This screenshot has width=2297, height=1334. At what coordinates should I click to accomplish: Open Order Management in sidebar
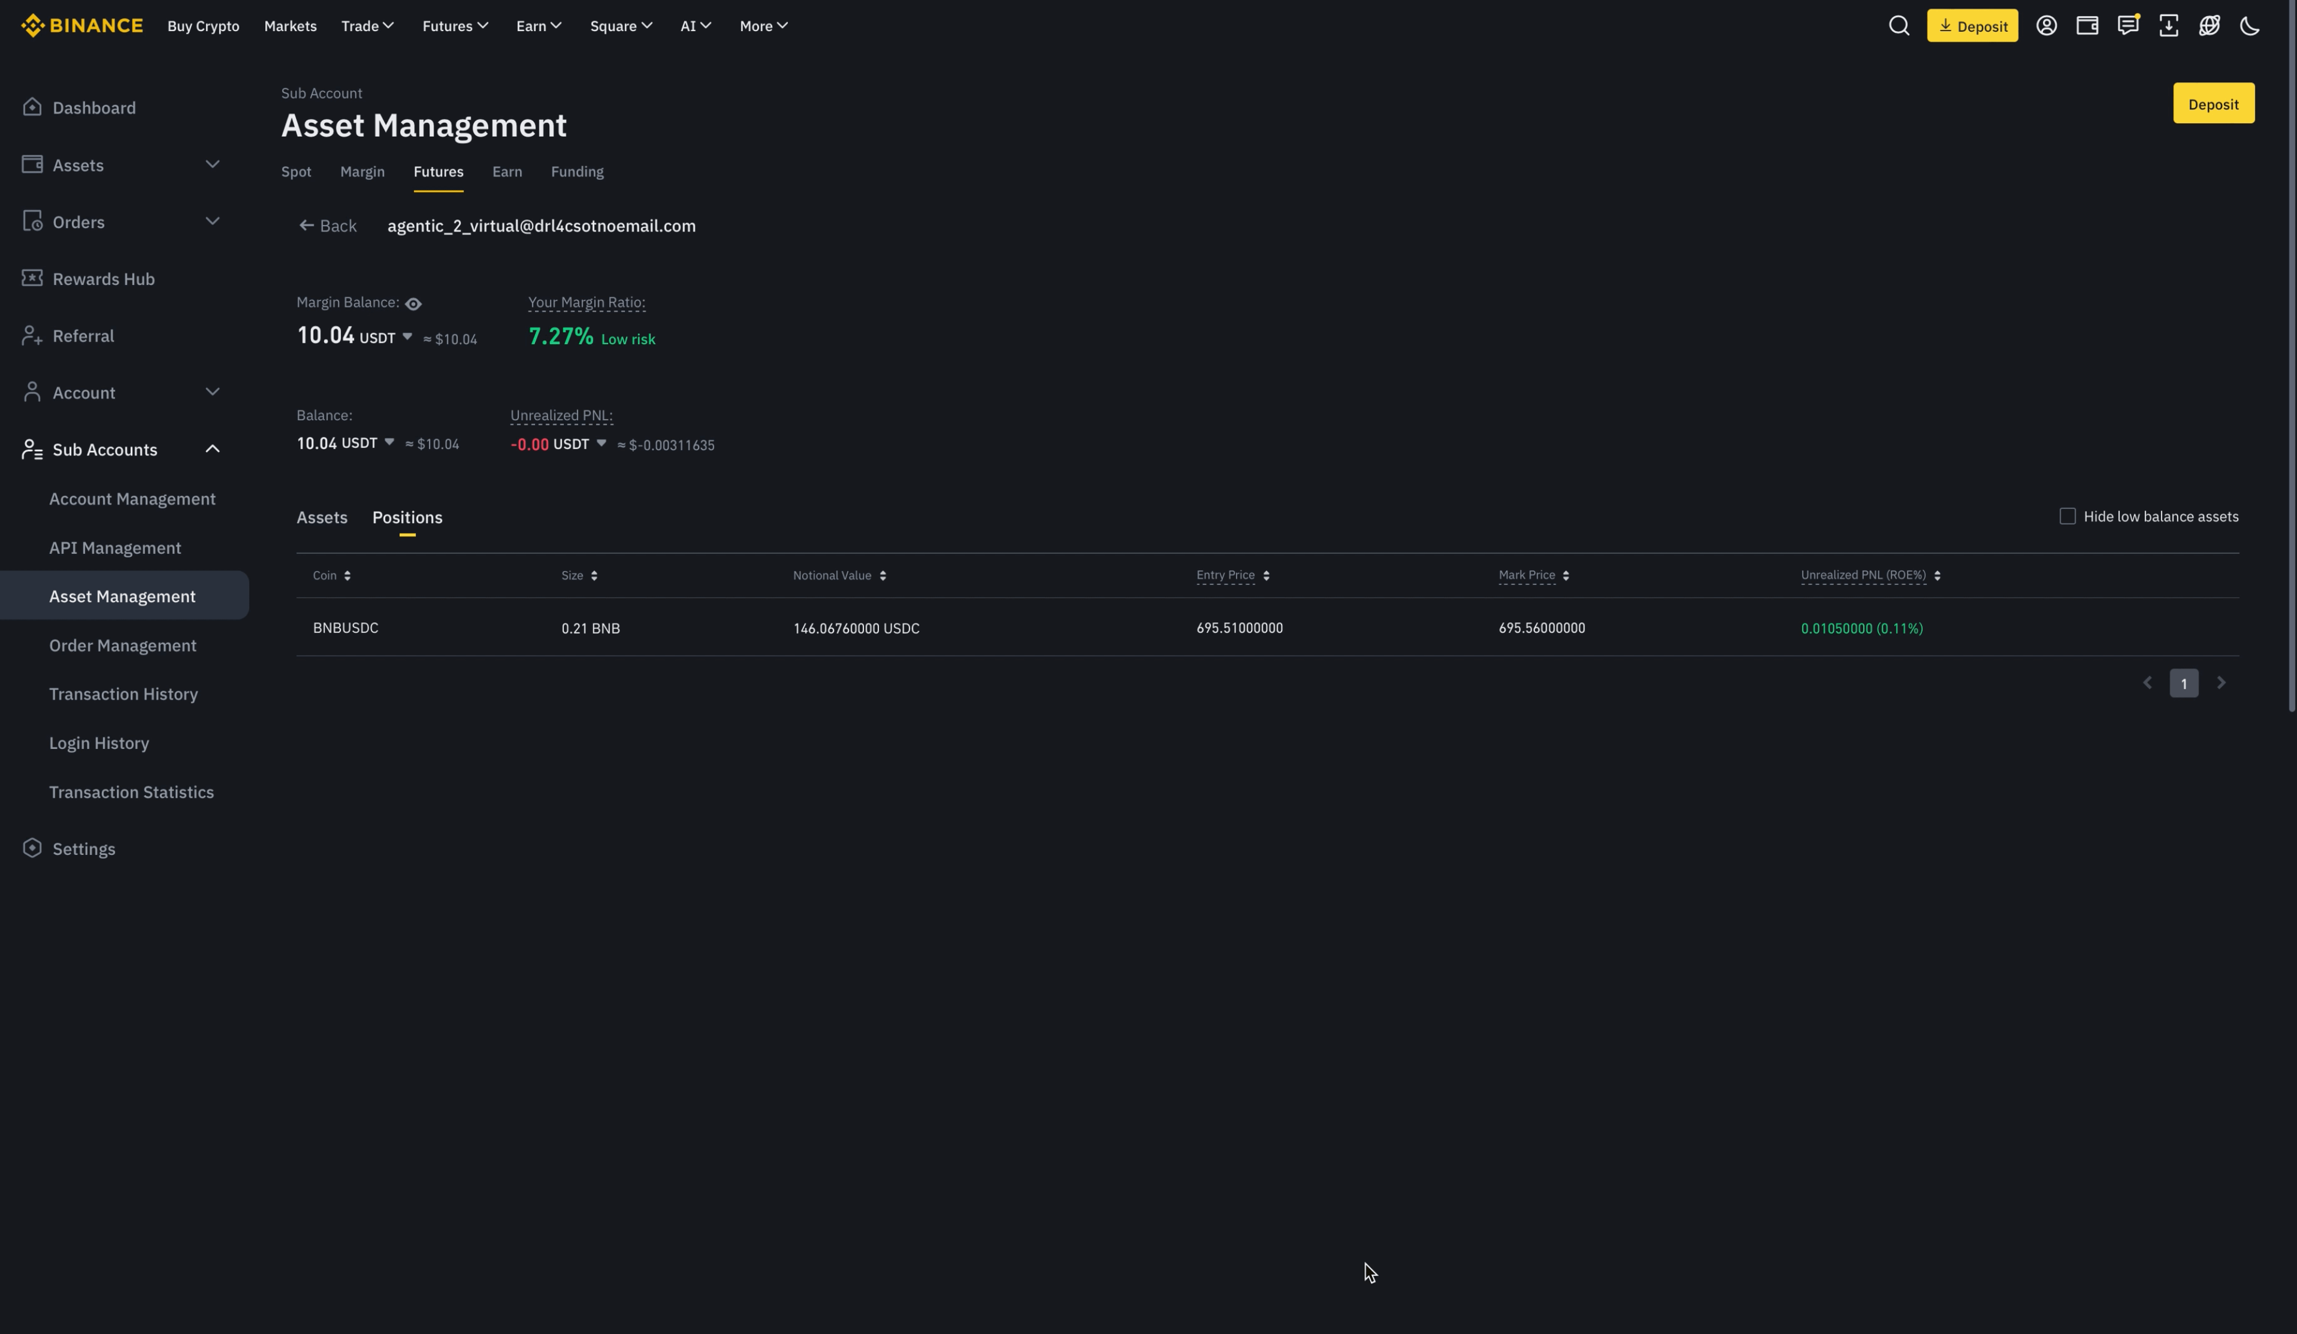click(x=123, y=645)
